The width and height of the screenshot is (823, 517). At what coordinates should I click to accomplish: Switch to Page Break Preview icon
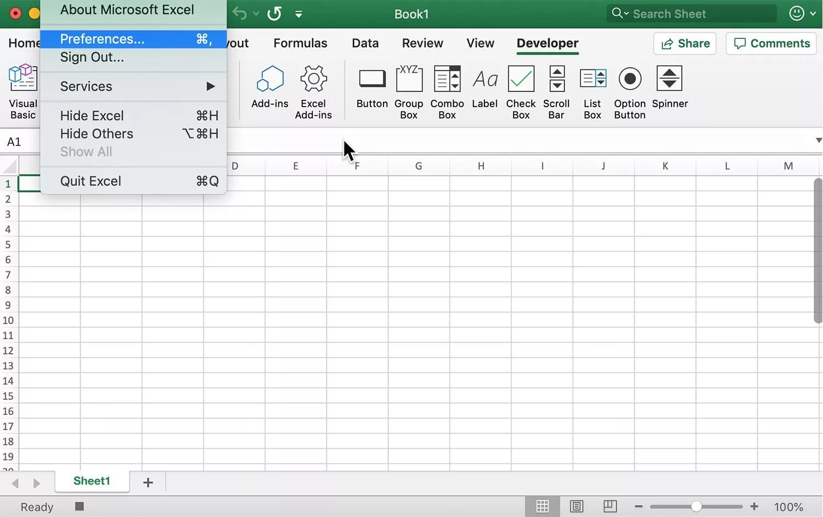(610, 507)
